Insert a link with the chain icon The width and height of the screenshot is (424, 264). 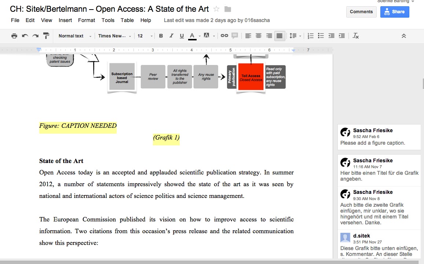click(x=224, y=36)
